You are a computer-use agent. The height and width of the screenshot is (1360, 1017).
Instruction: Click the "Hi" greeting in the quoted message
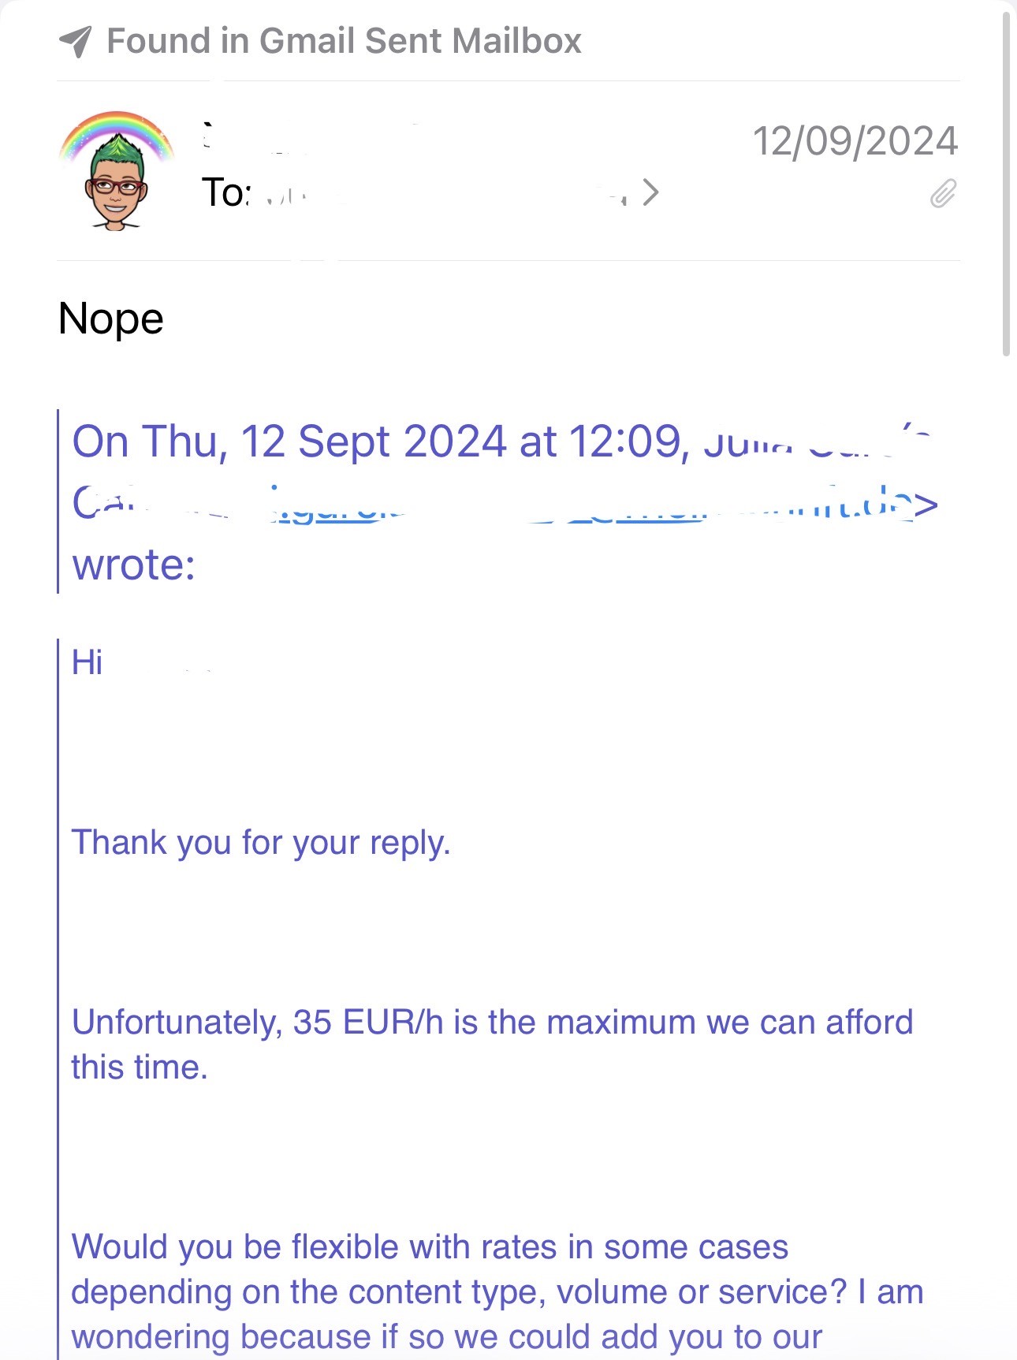[88, 662]
